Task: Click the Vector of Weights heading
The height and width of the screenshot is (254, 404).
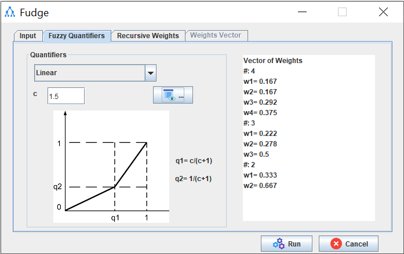Action: (272, 61)
